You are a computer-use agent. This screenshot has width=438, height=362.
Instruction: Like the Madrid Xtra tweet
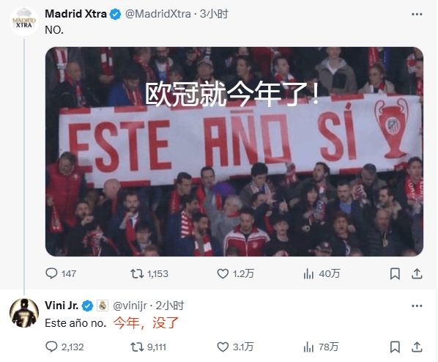[223, 273]
